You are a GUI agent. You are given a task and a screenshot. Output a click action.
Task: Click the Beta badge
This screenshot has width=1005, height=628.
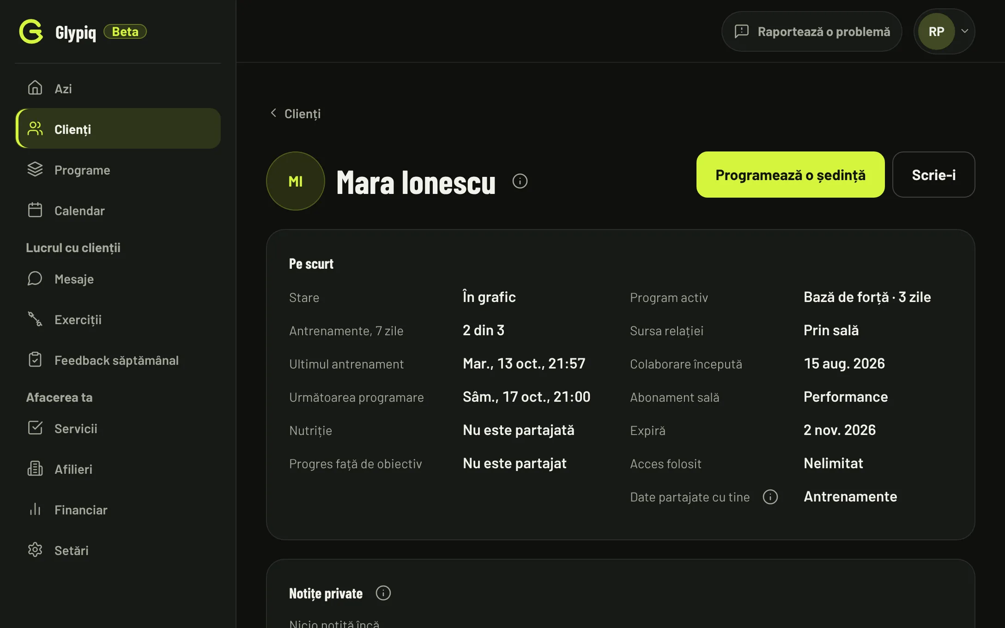coord(125,31)
